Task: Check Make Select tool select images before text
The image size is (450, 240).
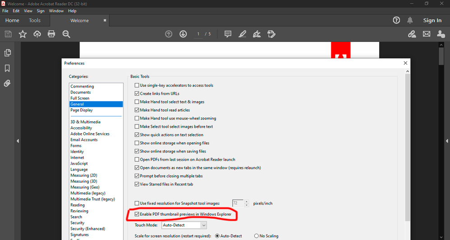Action: point(137,127)
